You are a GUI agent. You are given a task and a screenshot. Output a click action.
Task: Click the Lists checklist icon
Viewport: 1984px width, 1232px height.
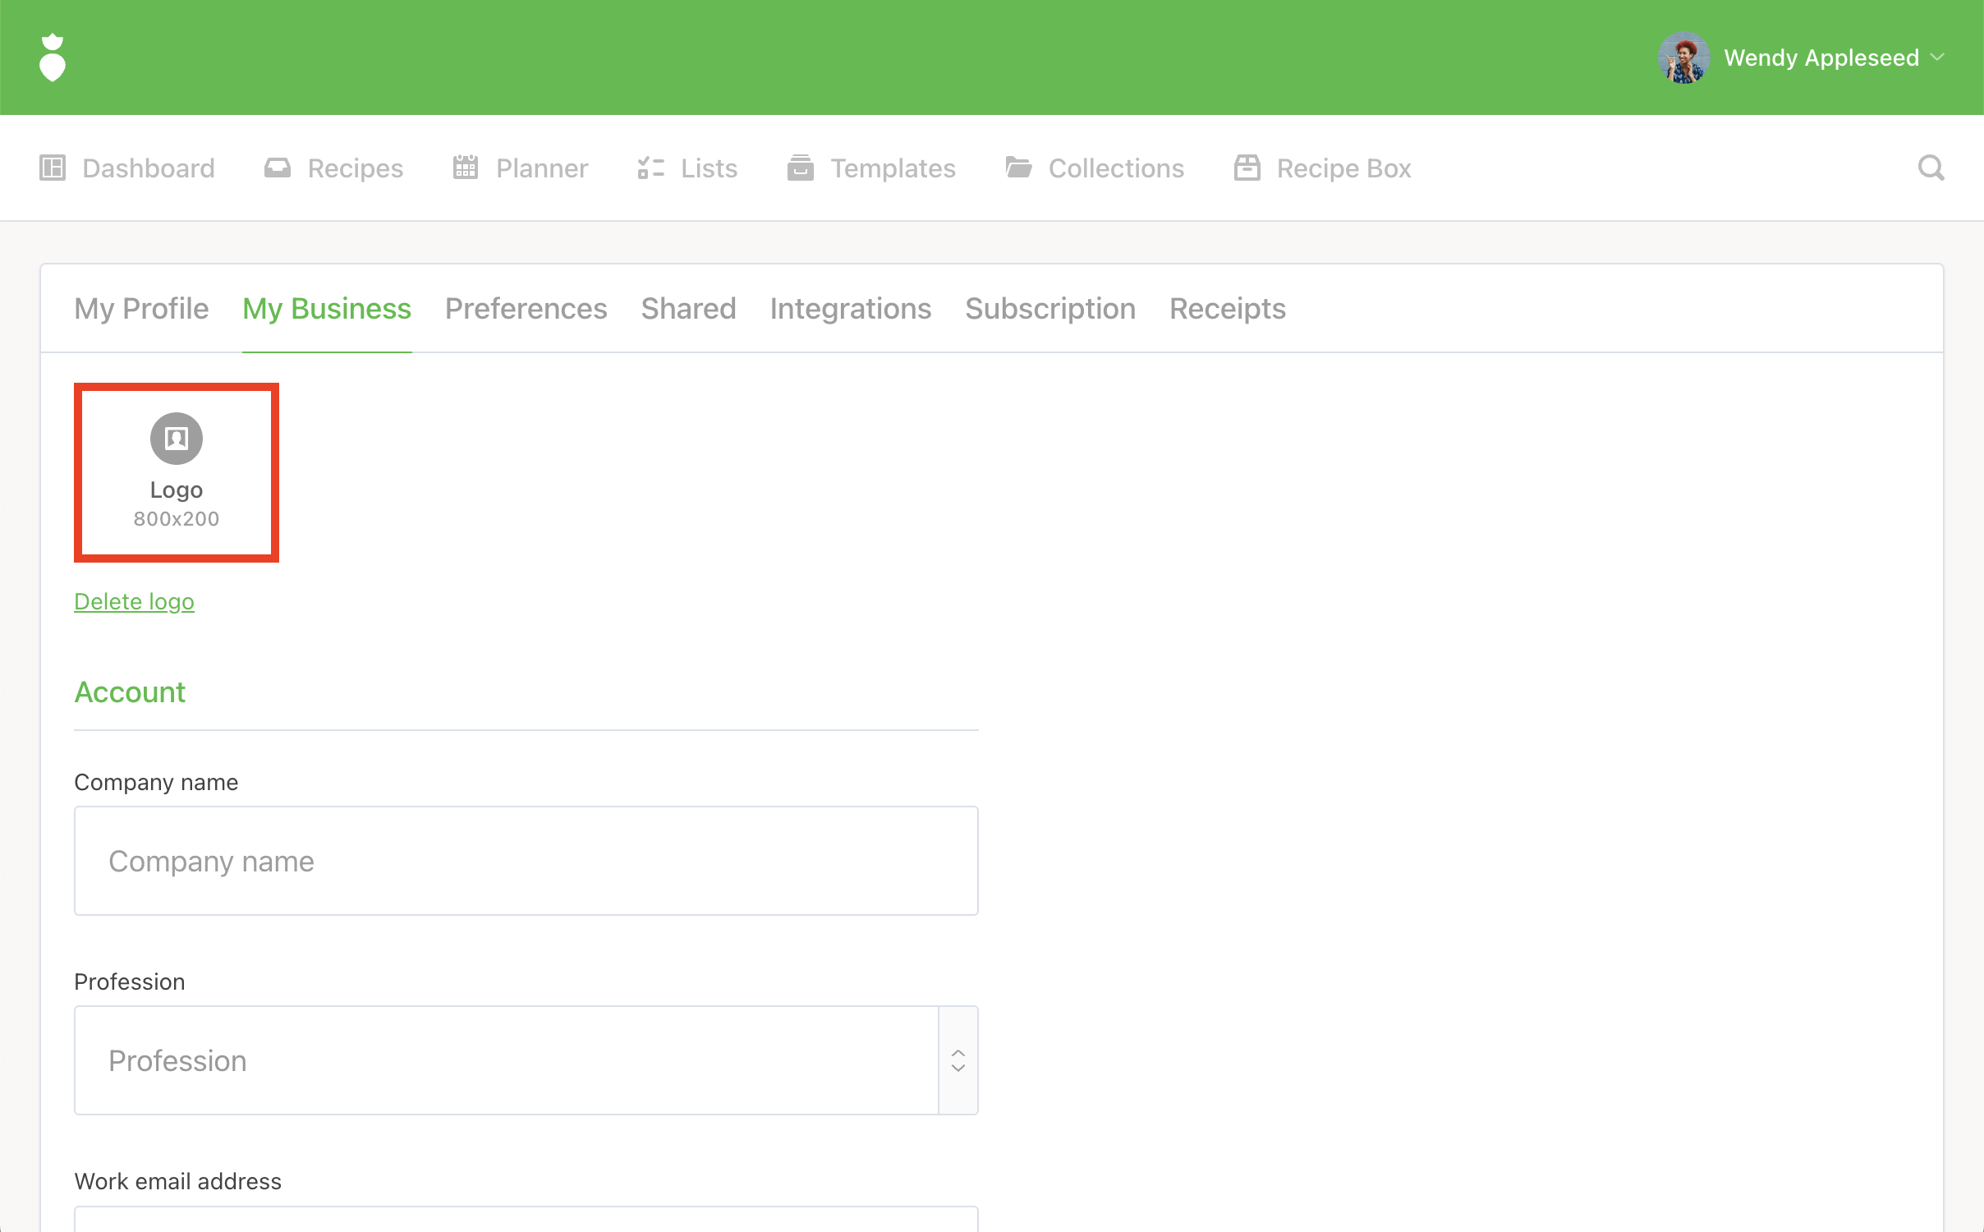pyautogui.click(x=650, y=168)
